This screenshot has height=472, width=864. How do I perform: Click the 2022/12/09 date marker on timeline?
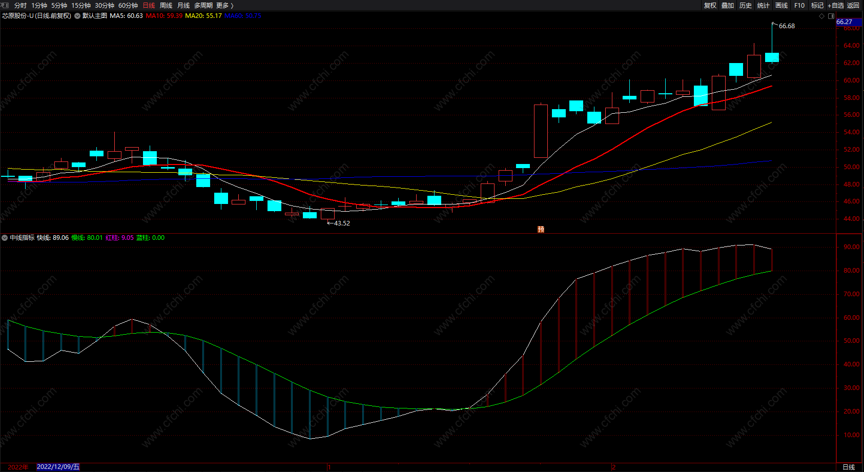pyautogui.click(x=58, y=467)
